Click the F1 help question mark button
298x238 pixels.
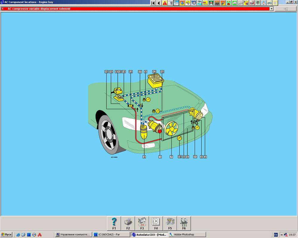click(x=114, y=223)
